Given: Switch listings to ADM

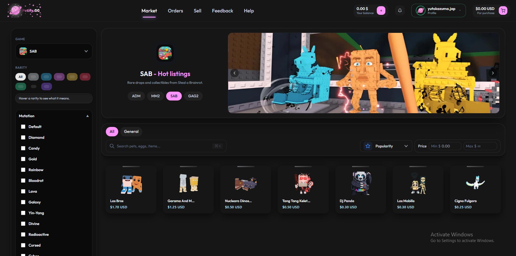Looking at the screenshot, I should point(136,96).
